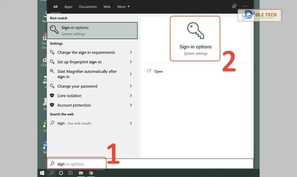The height and width of the screenshot is (177, 297).
Task: Open Google Chrome from the taskbar
Action: pos(91,173)
